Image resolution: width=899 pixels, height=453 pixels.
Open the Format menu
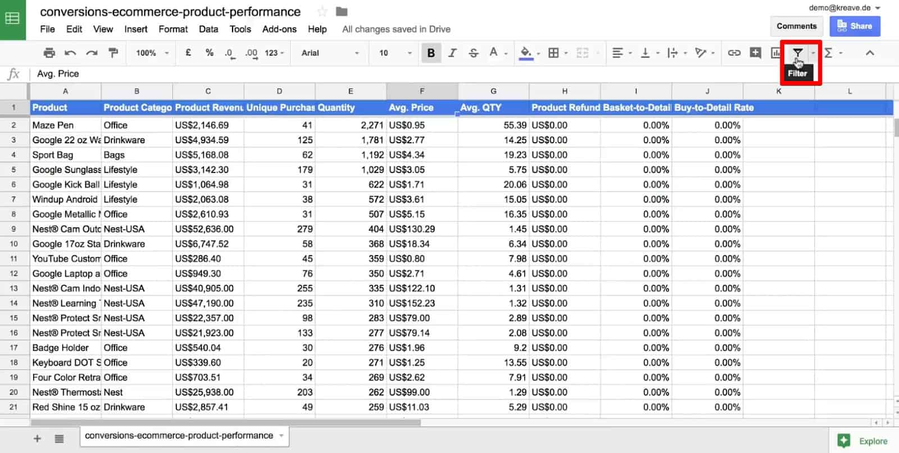173,29
